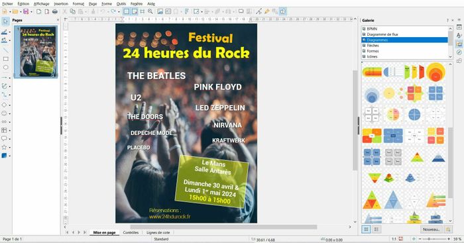Click zoom out minus button
464x243 pixels.
pos(420,239)
